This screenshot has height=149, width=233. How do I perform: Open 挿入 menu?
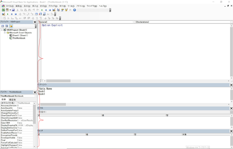click(x=35, y=6)
